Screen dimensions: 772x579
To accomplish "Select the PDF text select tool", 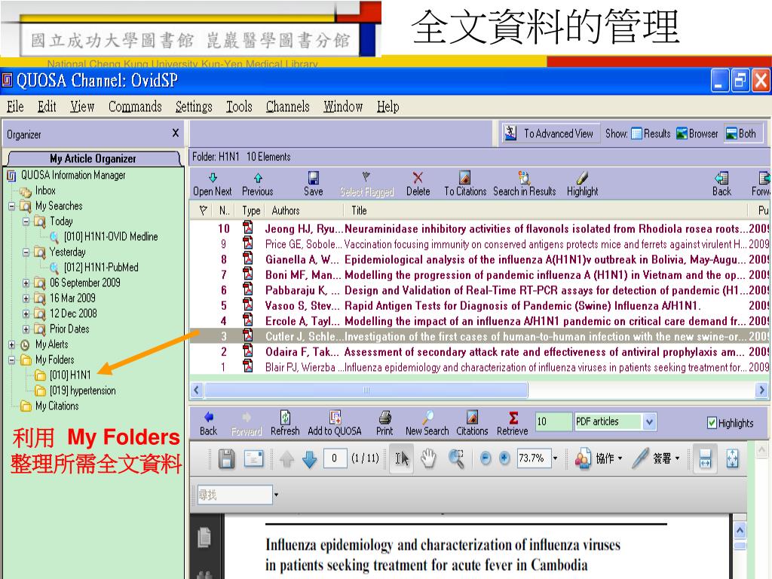I will [x=401, y=458].
